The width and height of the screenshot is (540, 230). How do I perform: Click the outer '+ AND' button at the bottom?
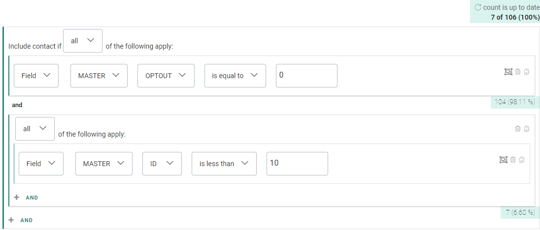(x=21, y=220)
